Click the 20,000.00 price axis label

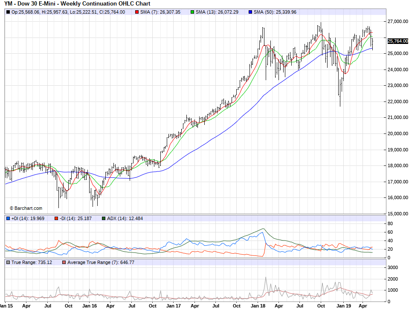(x=398, y=133)
